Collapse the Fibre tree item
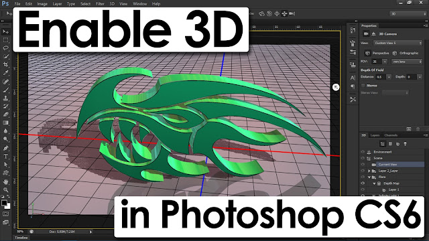 tap(369, 177)
